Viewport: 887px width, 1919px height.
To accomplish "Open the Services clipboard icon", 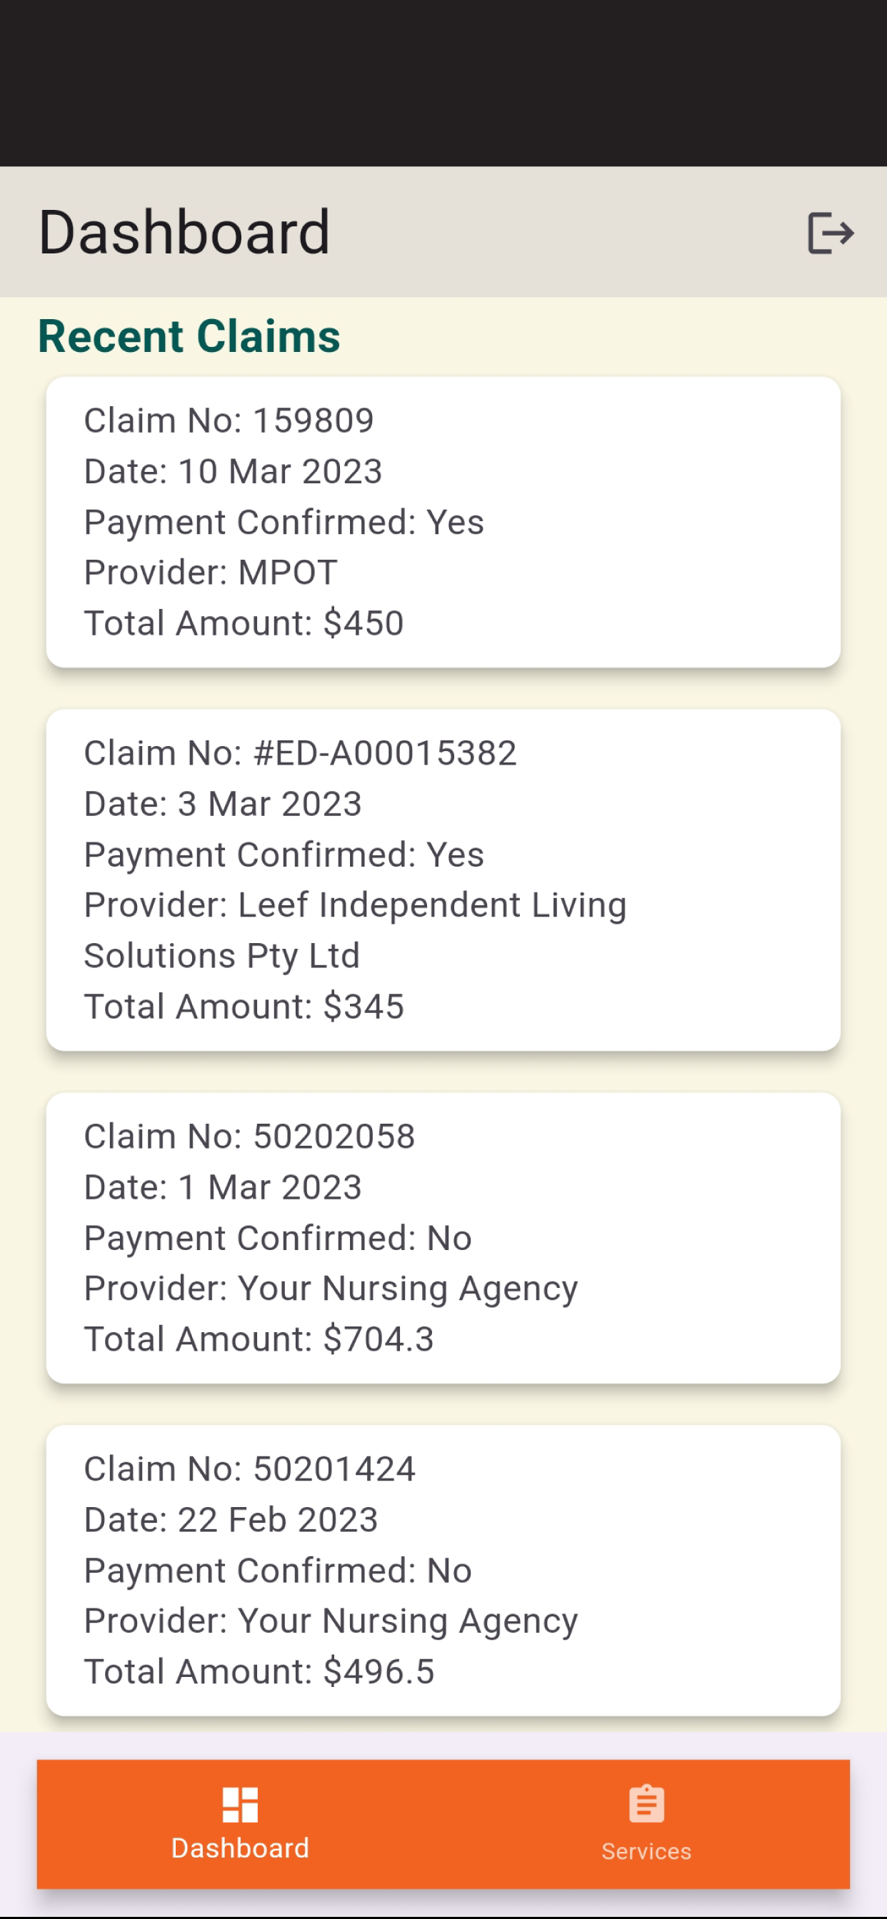I will pyautogui.click(x=646, y=1803).
